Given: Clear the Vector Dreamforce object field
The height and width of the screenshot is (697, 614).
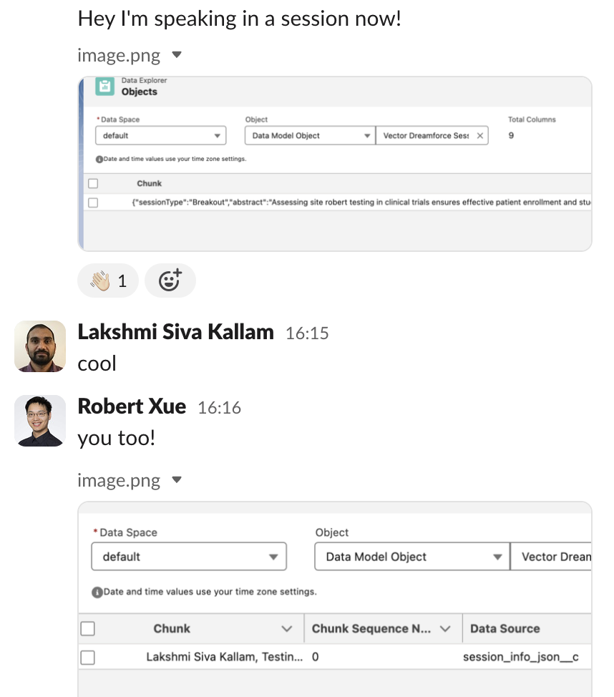Looking at the screenshot, I should pyautogui.click(x=479, y=135).
